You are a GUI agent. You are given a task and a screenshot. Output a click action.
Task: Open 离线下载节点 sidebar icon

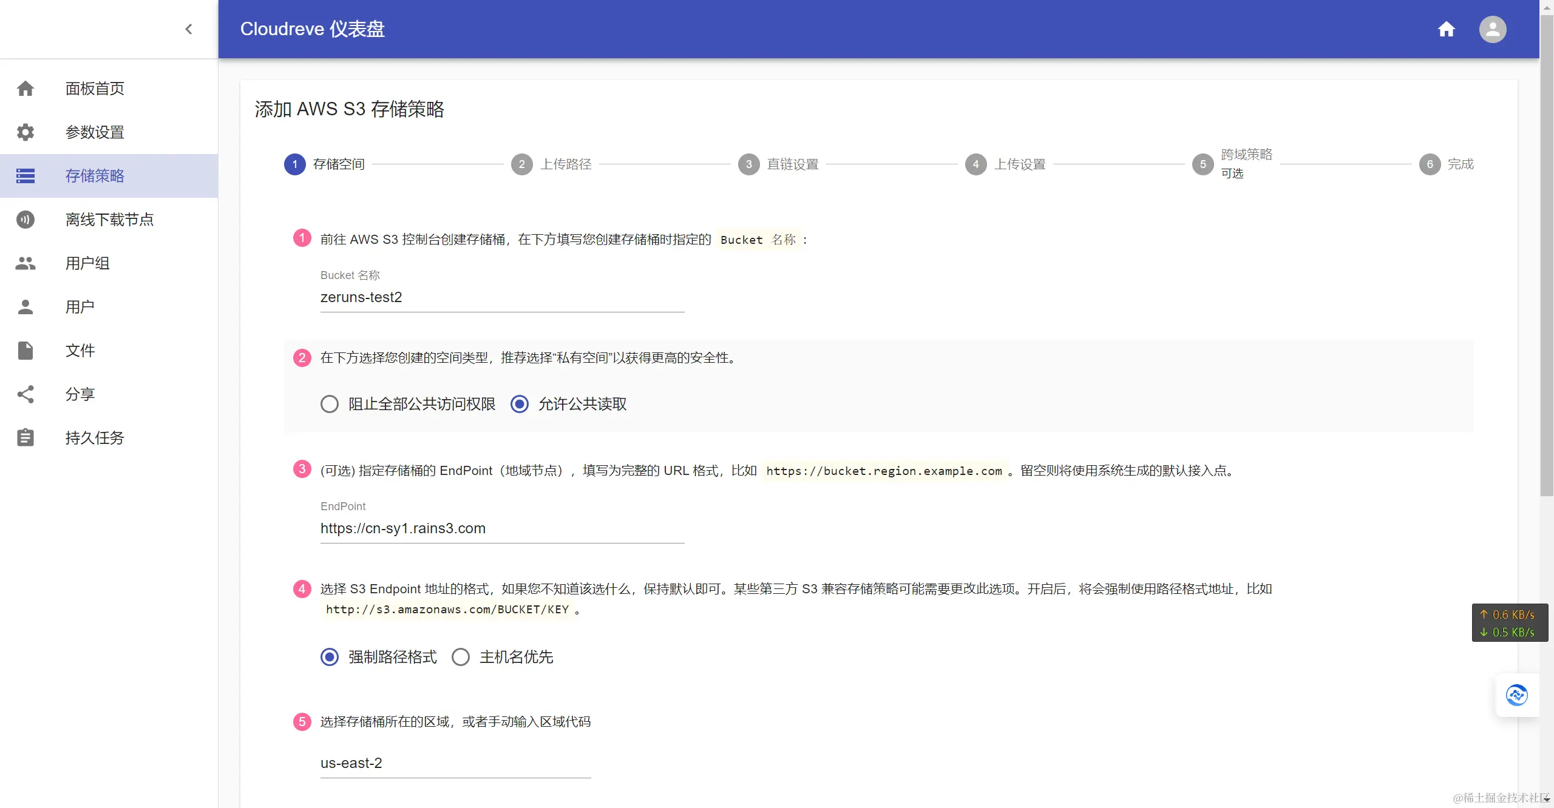tap(25, 220)
